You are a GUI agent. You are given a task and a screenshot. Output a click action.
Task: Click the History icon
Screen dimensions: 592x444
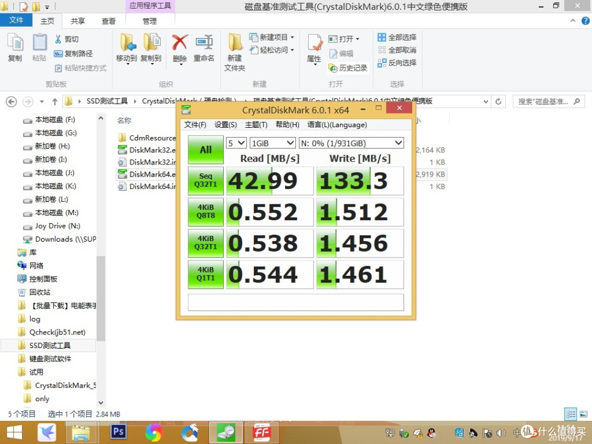[348, 68]
